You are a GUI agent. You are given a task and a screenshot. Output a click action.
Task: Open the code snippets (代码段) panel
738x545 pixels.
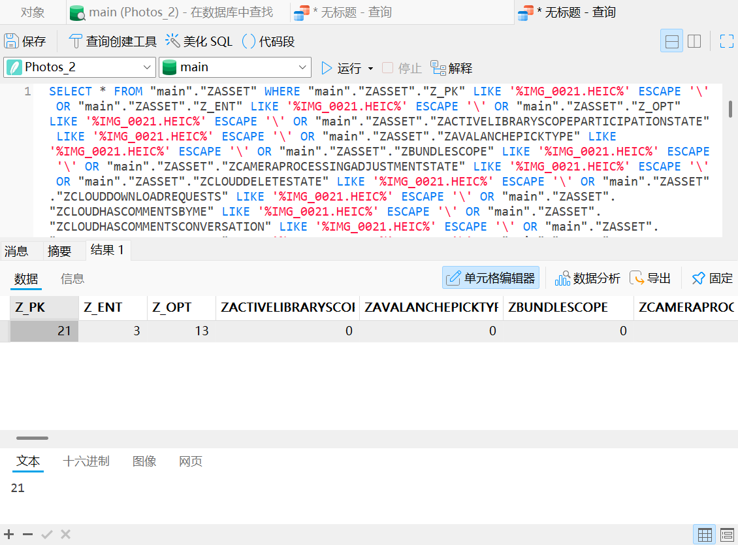pos(268,41)
